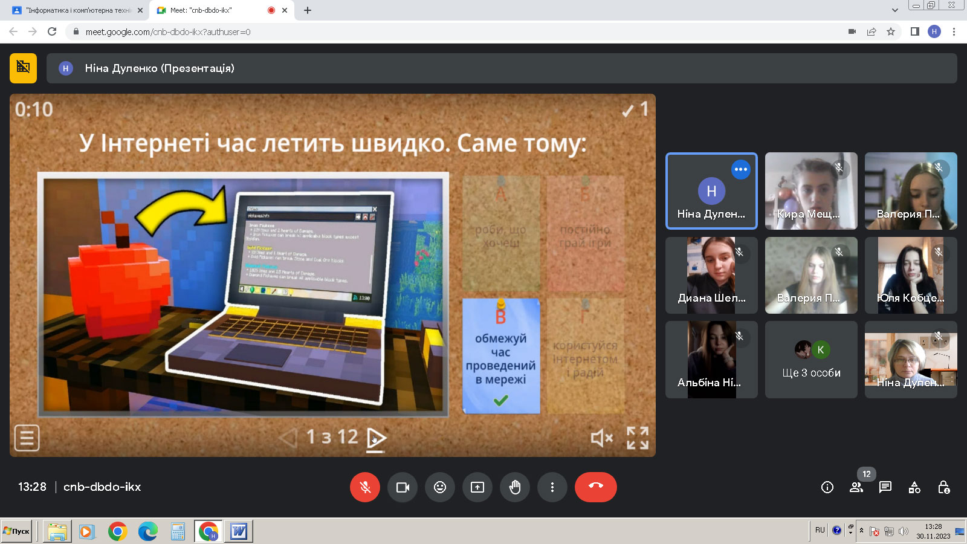Open meeting details info icon

827,487
